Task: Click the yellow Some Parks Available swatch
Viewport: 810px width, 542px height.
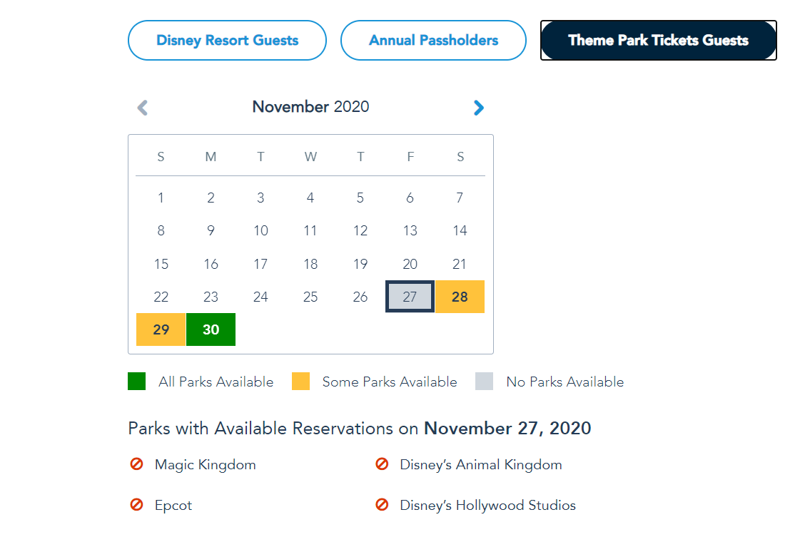Action: pyautogui.click(x=300, y=382)
